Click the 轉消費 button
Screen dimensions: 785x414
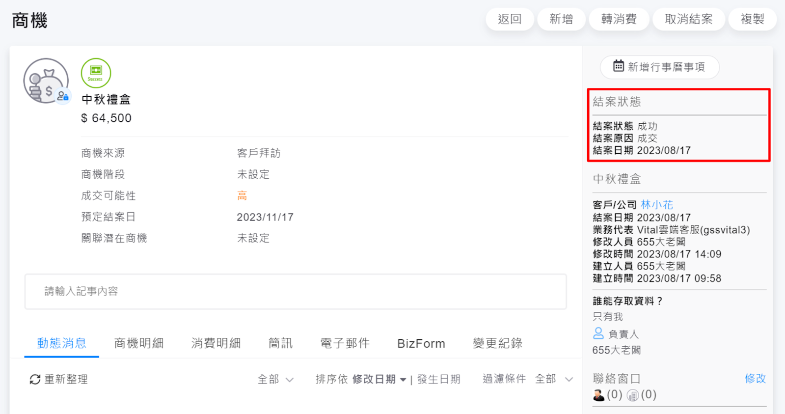(x=619, y=19)
